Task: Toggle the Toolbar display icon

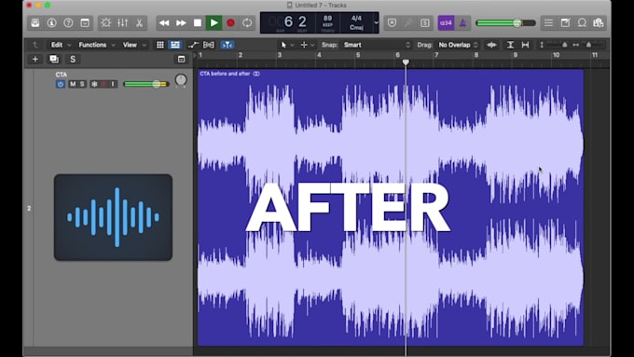Action: (85, 23)
